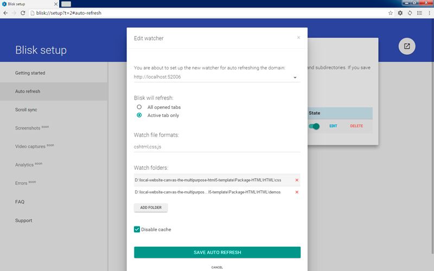Open the browser three-dot menu
Screen dimensions: 434x271
430,13
